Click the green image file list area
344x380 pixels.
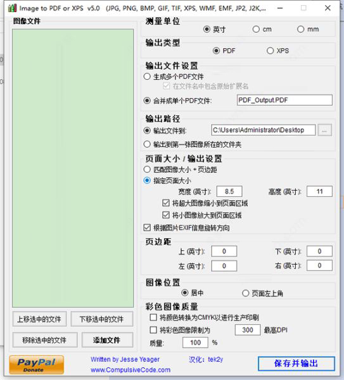click(x=73, y=168)
